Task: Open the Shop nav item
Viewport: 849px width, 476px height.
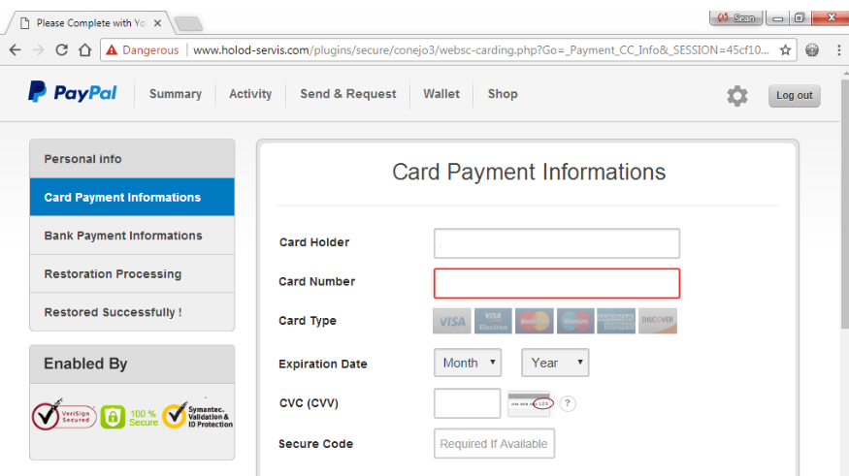Action: click(x=503, y=94)
